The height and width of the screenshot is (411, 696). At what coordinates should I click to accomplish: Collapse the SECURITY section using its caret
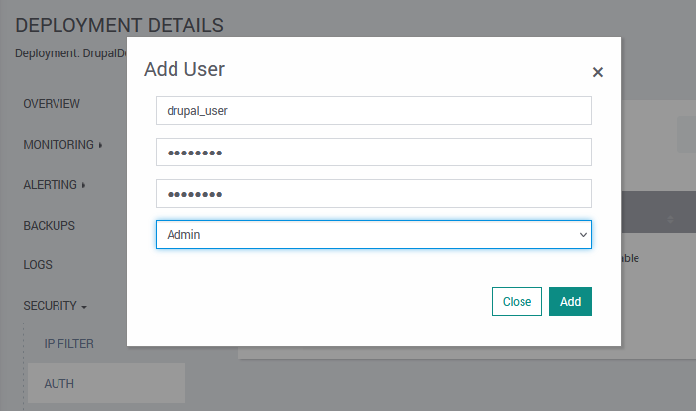pyautogui.click(x=84, y=307)
